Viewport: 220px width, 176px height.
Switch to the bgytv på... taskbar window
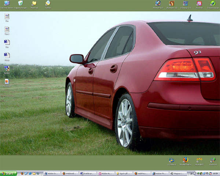(124, 173)
